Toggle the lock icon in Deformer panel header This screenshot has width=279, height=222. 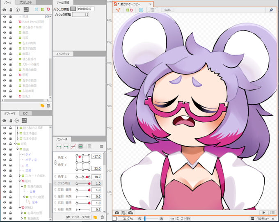11,121
